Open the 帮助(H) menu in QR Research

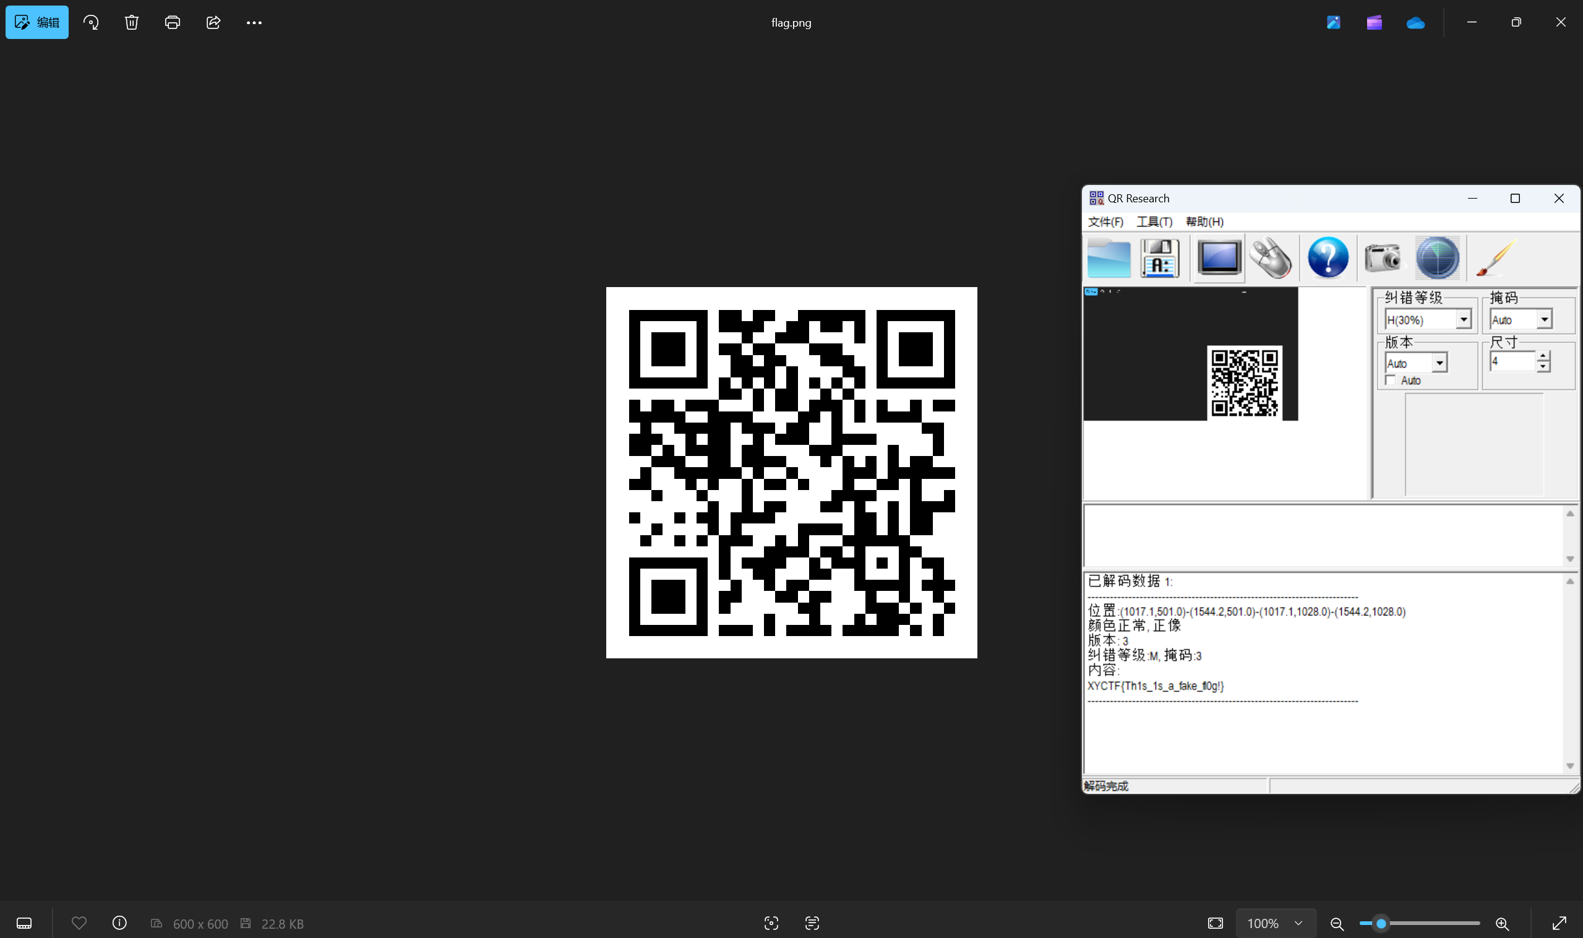pos(1204,222)
